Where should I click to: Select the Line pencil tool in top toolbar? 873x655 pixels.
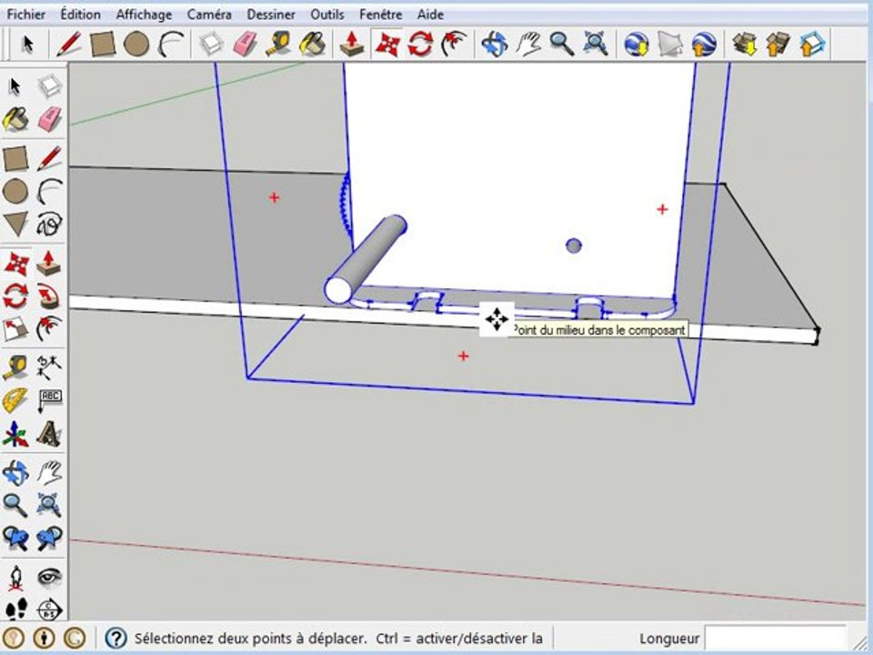coord(69,44)
